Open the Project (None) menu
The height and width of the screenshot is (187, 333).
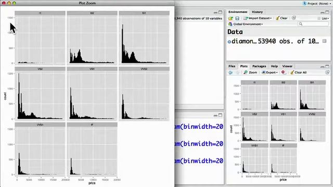(317, 4)
